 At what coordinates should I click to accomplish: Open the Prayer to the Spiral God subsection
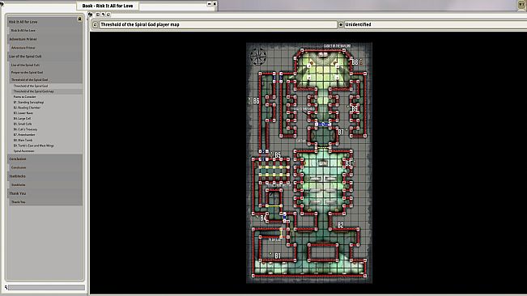pos(46,72)
